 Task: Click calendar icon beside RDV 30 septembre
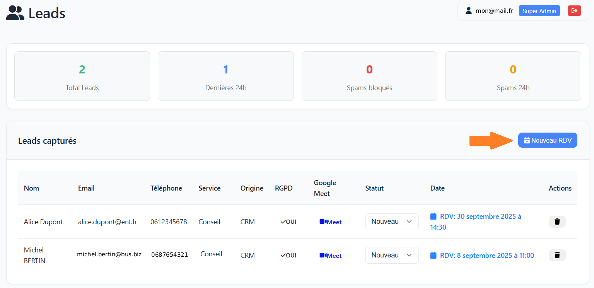point(434,216)
